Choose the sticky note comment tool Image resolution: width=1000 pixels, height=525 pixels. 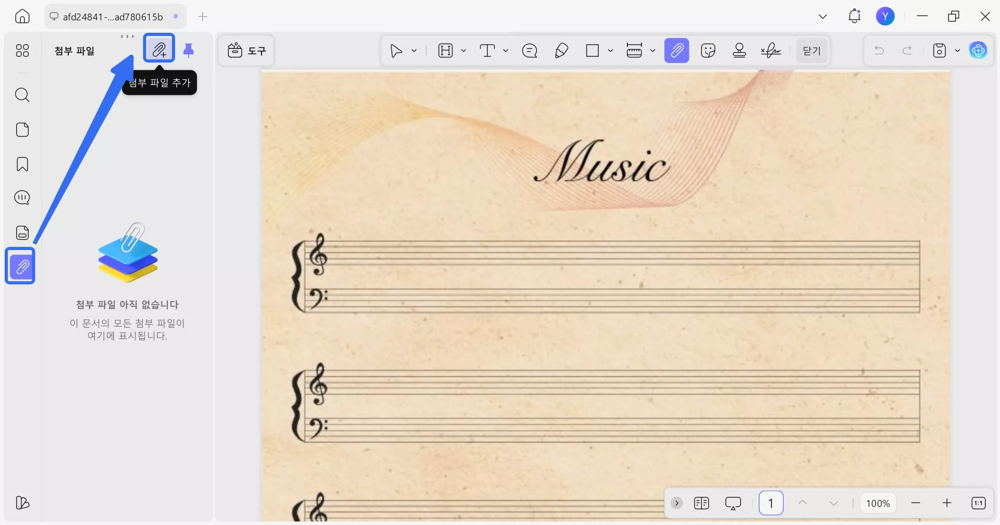529,51
